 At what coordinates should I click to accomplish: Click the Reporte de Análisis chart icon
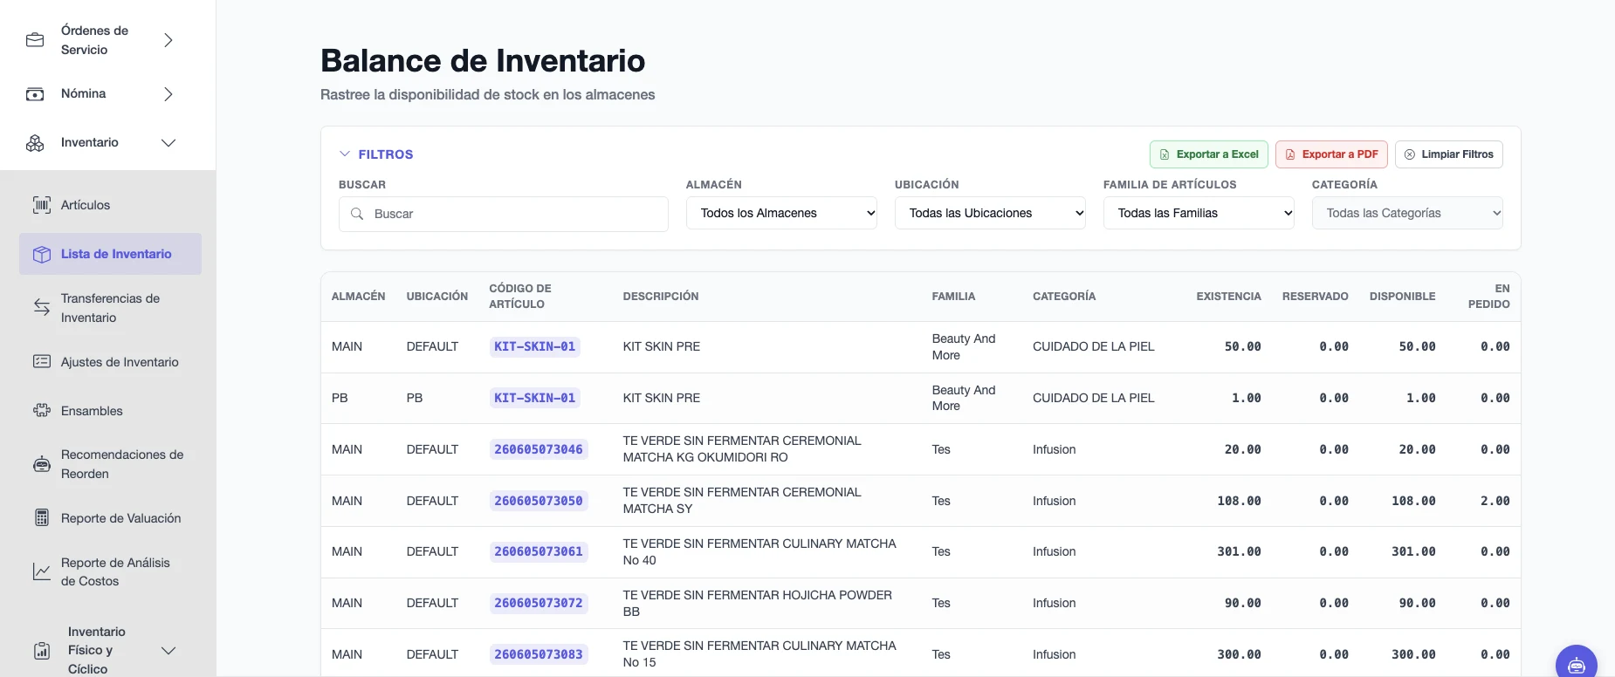click(x=42, y=571)
